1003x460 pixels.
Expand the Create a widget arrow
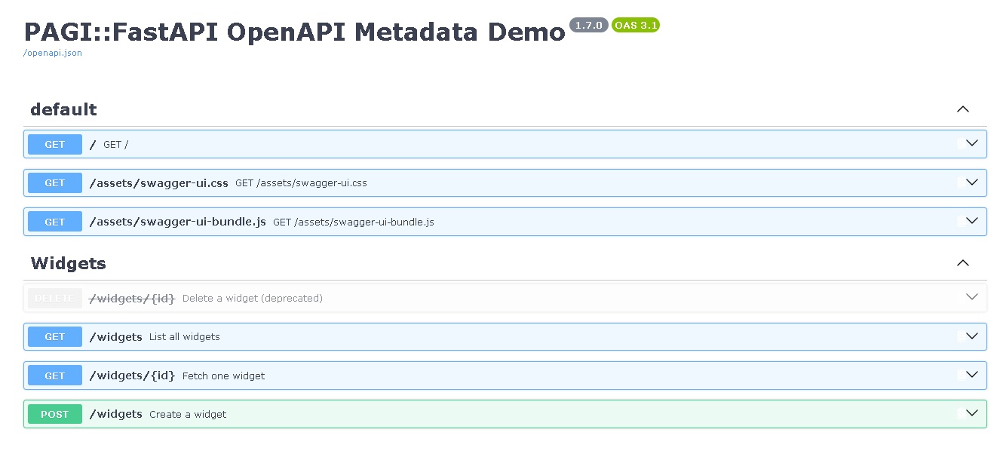971,413
